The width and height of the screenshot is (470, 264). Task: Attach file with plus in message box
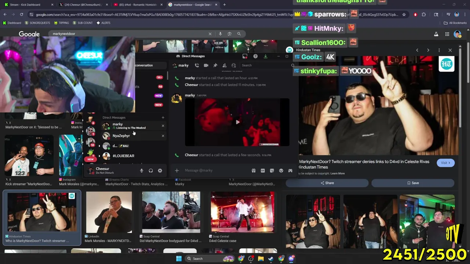pyautogui.click(x=177, y=170)
